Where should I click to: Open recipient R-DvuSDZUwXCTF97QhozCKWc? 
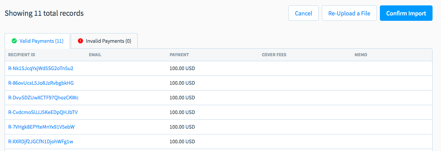(x=43, y=98)
